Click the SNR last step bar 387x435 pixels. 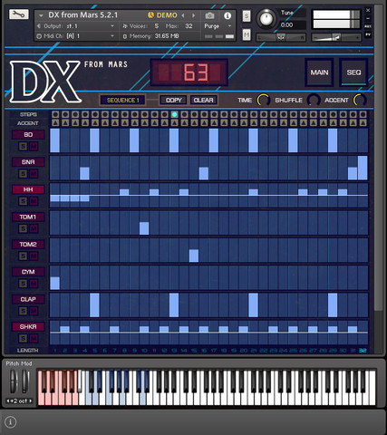point(363,168)
